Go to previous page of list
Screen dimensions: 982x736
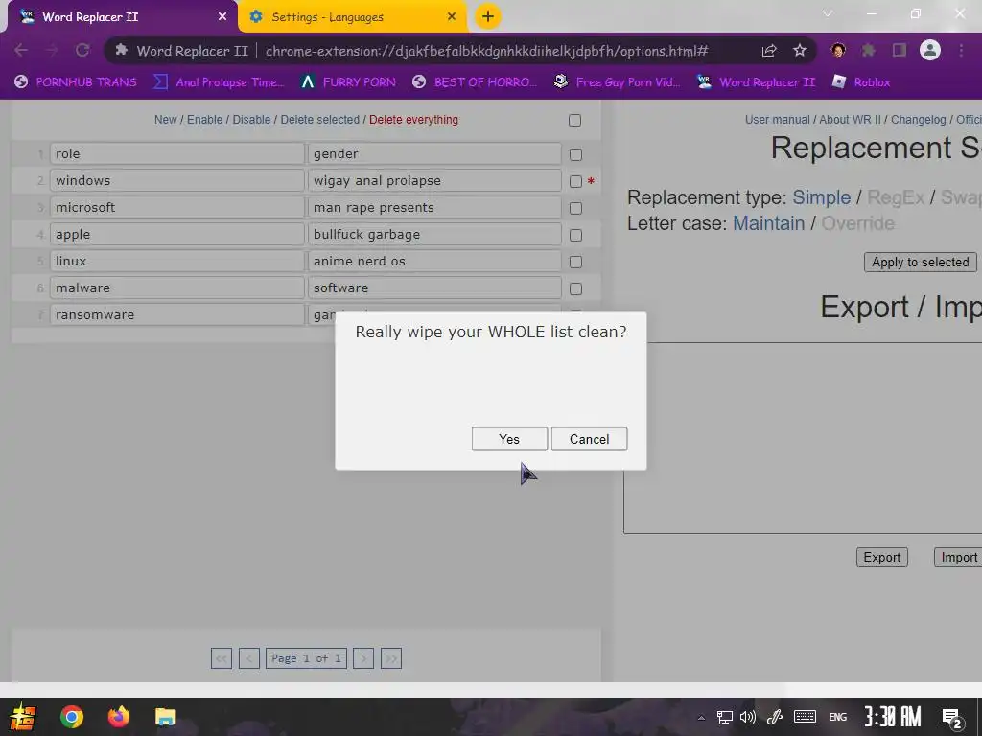[x=249, y=658]
